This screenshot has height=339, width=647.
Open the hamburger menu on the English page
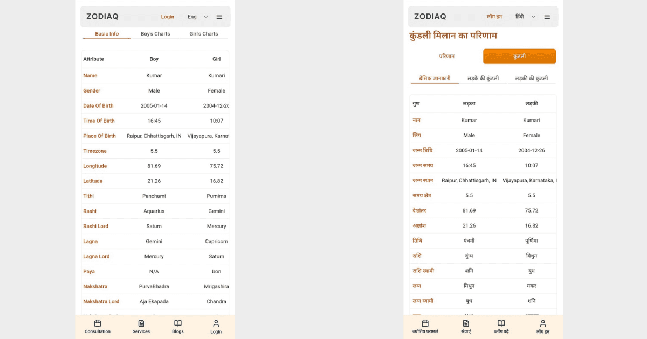pyautogui.click(x=219, y=17)
